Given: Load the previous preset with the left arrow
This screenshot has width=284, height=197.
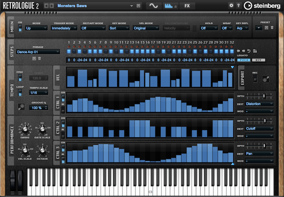Looking at the screenshot, I should [x=46, y=6].
